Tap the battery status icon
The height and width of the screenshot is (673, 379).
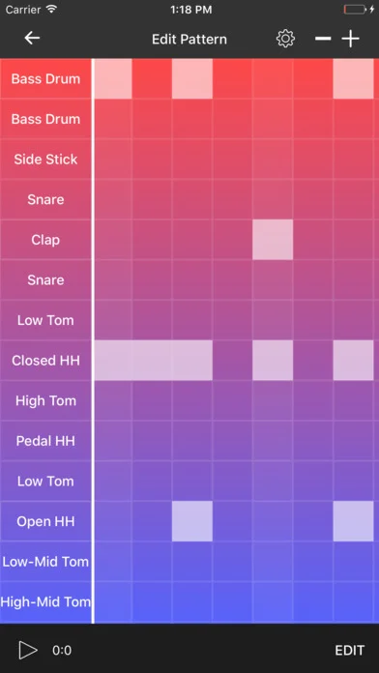click(x=356, y=10)
